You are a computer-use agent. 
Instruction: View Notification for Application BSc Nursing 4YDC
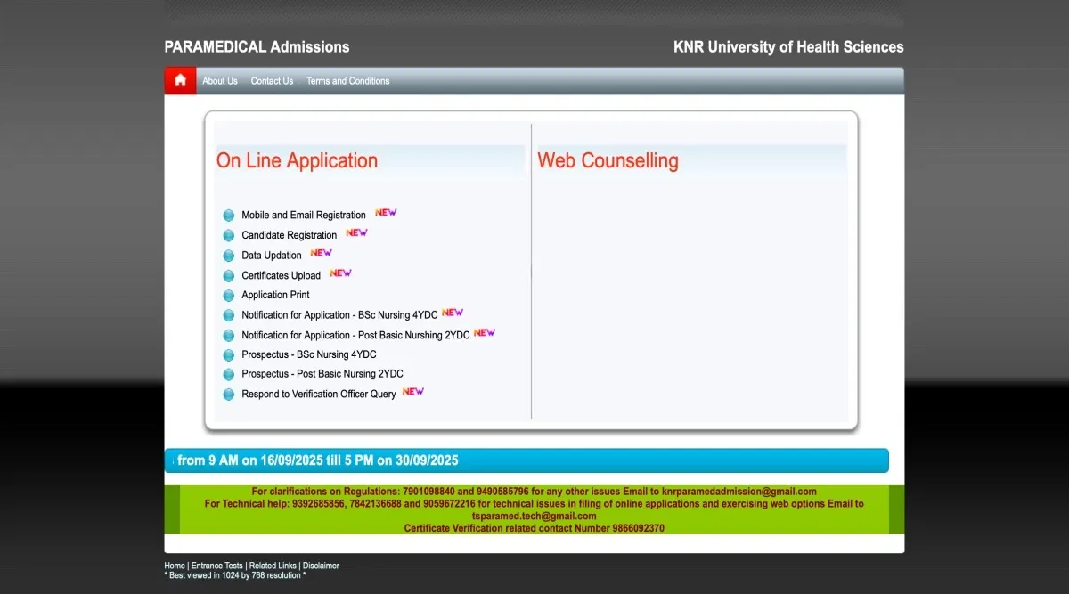[x=339, y=315]
